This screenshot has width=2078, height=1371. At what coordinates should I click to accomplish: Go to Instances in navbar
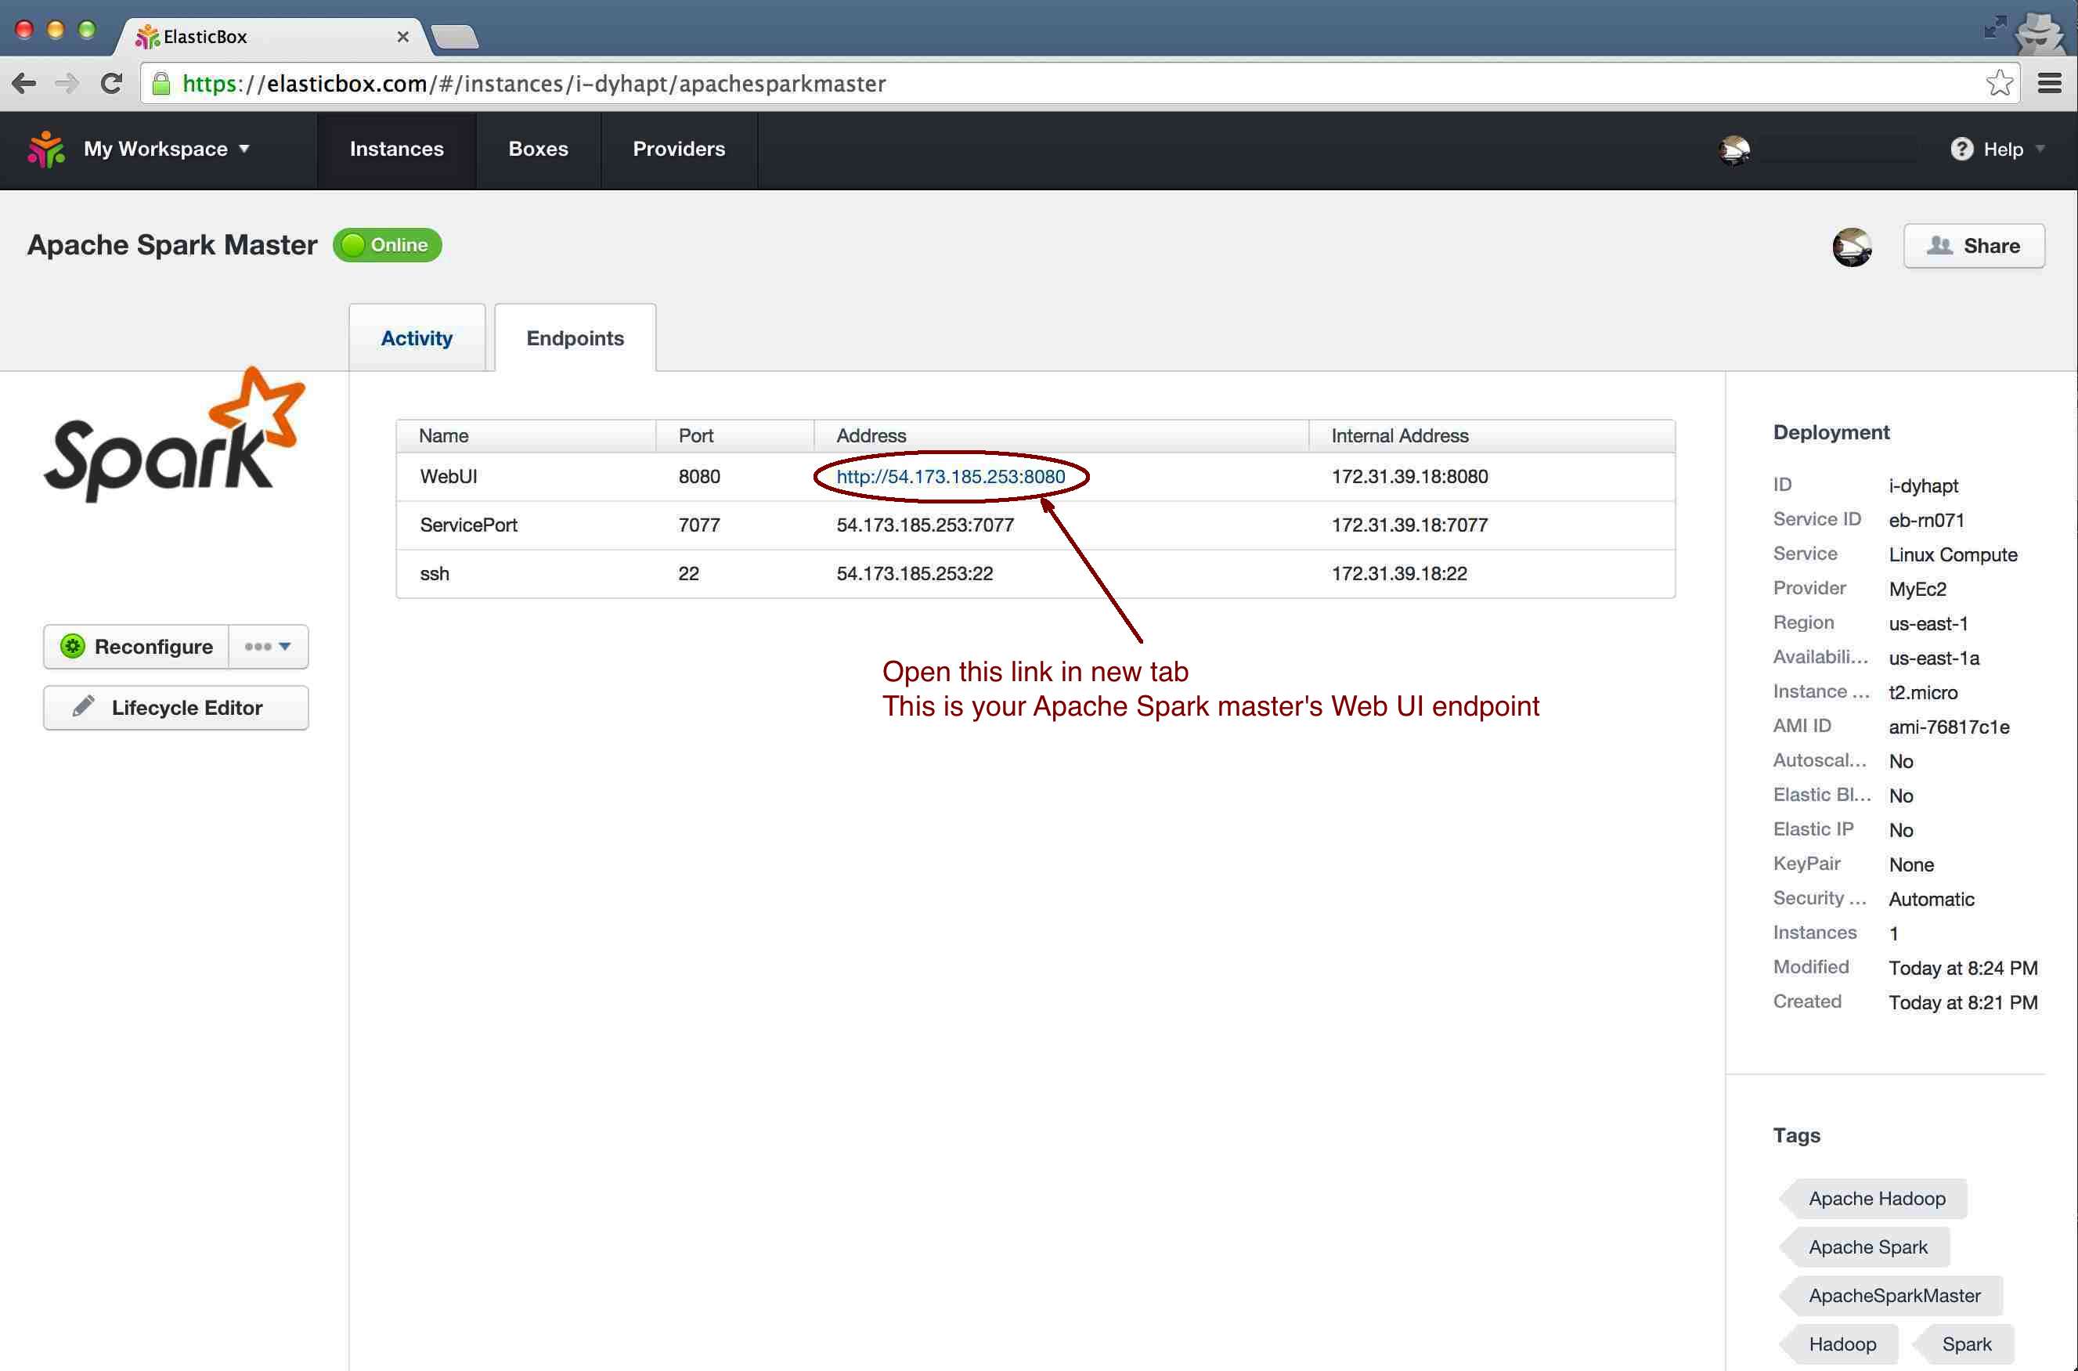point(396,150)
